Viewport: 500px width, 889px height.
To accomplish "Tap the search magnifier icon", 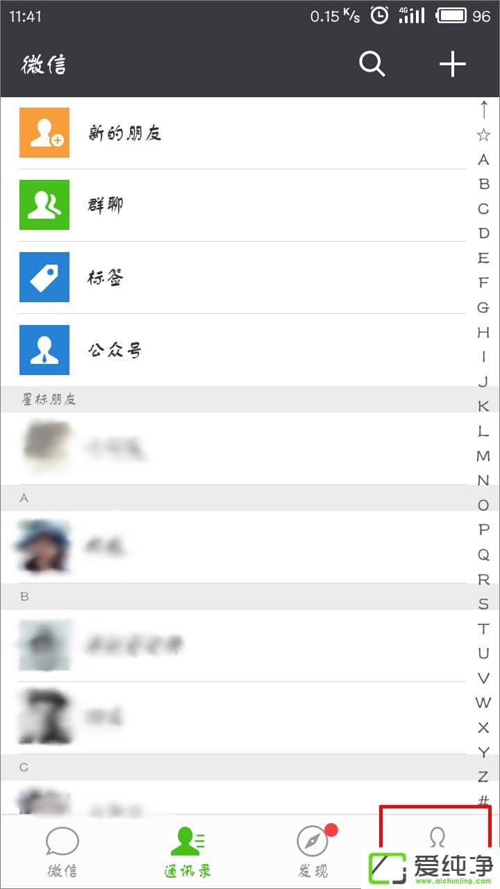I will [372, 65].
